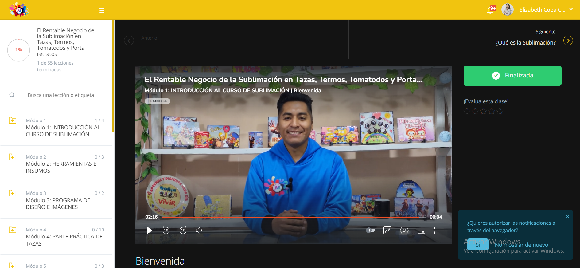Open video player settings hexagon icon

[404, 230]
